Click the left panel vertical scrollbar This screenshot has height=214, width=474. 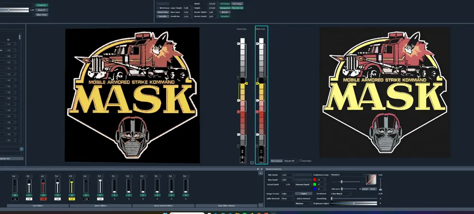pos(20,88)
